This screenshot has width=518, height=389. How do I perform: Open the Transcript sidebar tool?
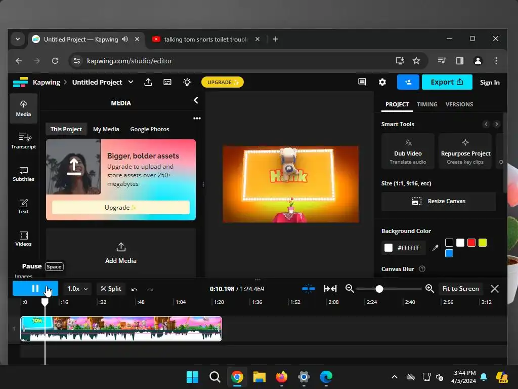(x=23, y=141)
